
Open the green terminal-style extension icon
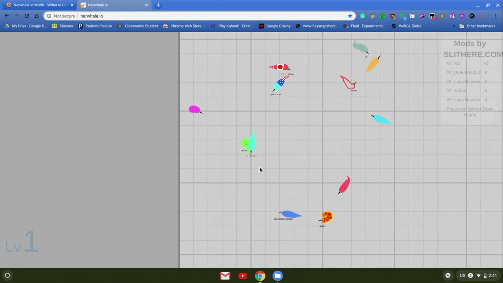382,16
